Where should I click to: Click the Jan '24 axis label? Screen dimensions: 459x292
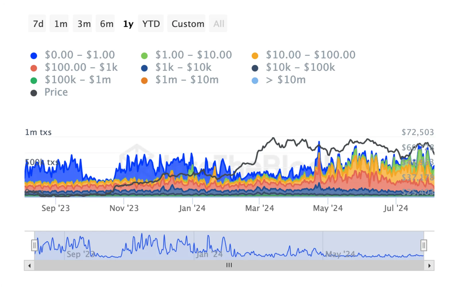click(x=192, y=208)
